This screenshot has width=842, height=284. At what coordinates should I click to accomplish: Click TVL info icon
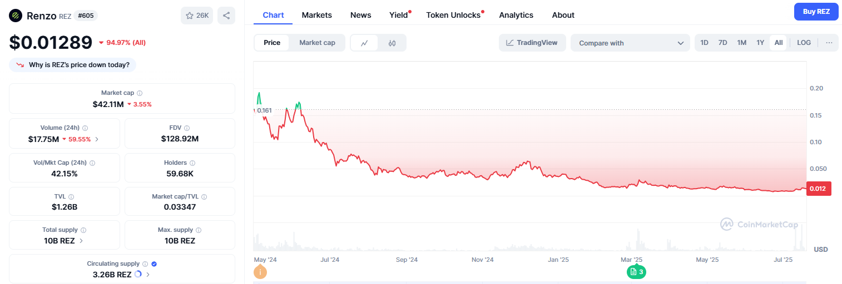click(x=71, y=196)
